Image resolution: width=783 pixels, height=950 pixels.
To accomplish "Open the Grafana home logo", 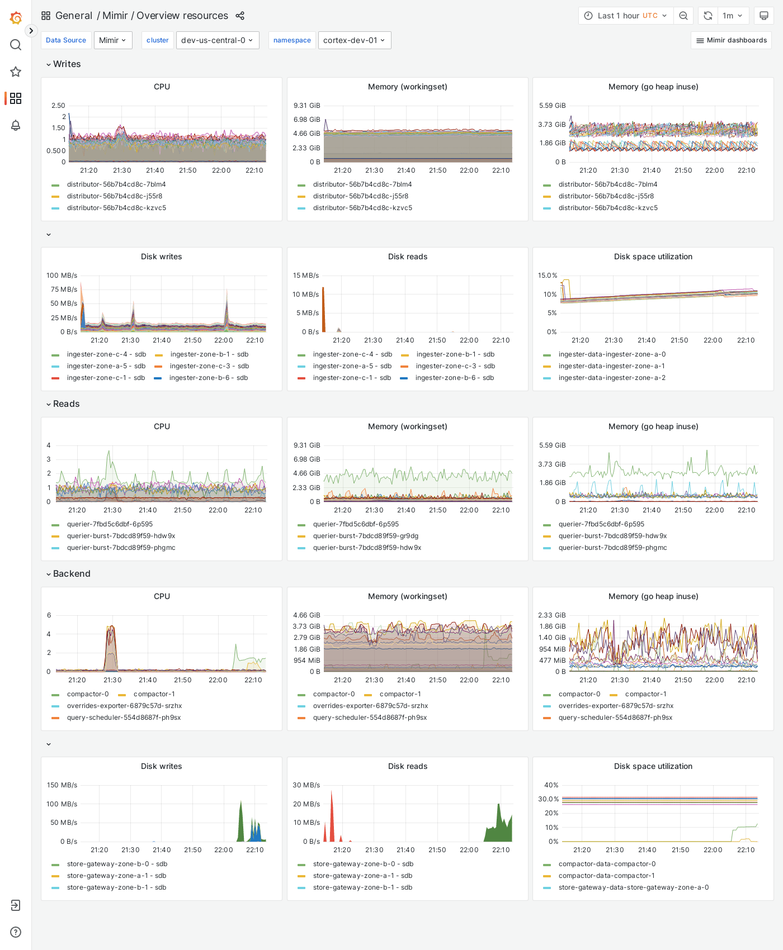I will click(16, 17).
